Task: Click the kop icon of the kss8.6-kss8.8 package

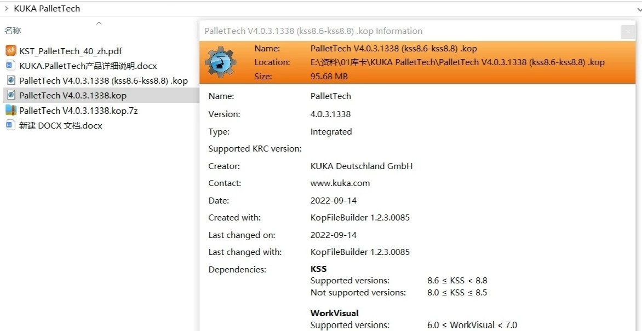Action: tap(10, 80)
